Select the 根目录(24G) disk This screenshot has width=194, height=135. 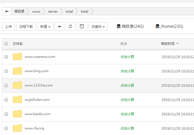click(130, 26)
